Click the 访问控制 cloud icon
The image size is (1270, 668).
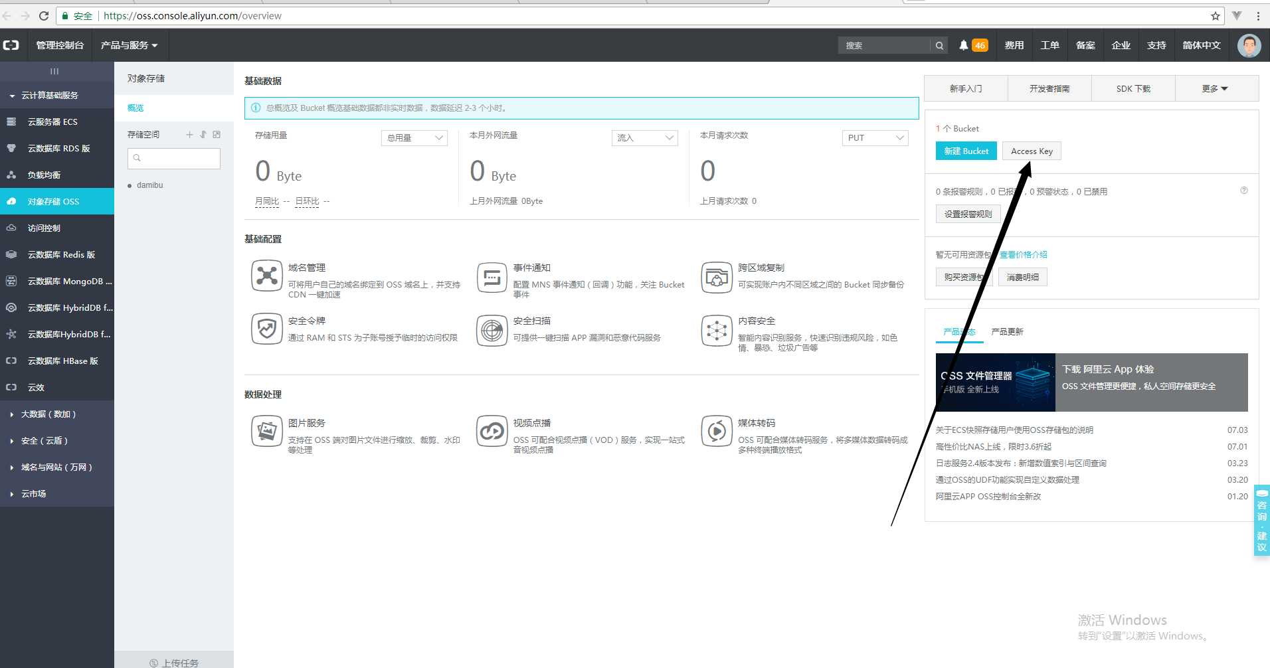point(11,228)
